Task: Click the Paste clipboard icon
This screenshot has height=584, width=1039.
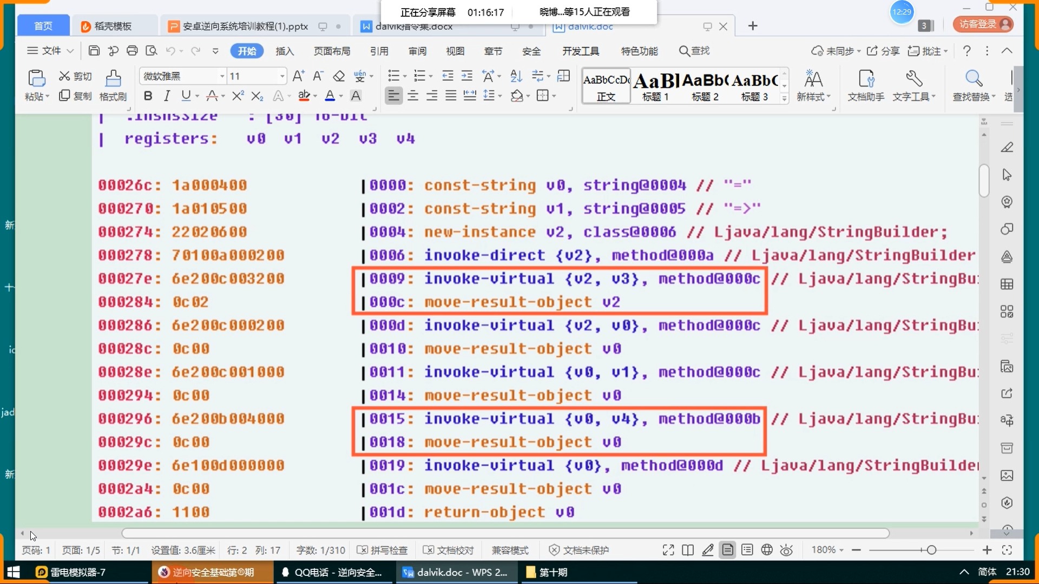Action: 36,79
